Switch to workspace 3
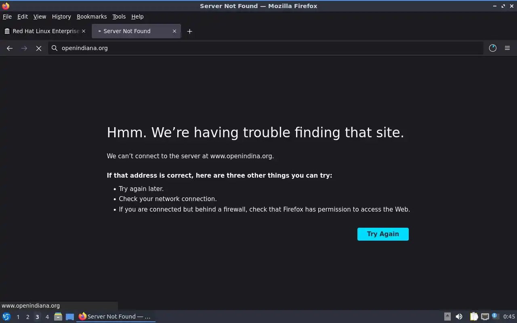The width and height of the screenshot is (517, 323). pos(37,317)
